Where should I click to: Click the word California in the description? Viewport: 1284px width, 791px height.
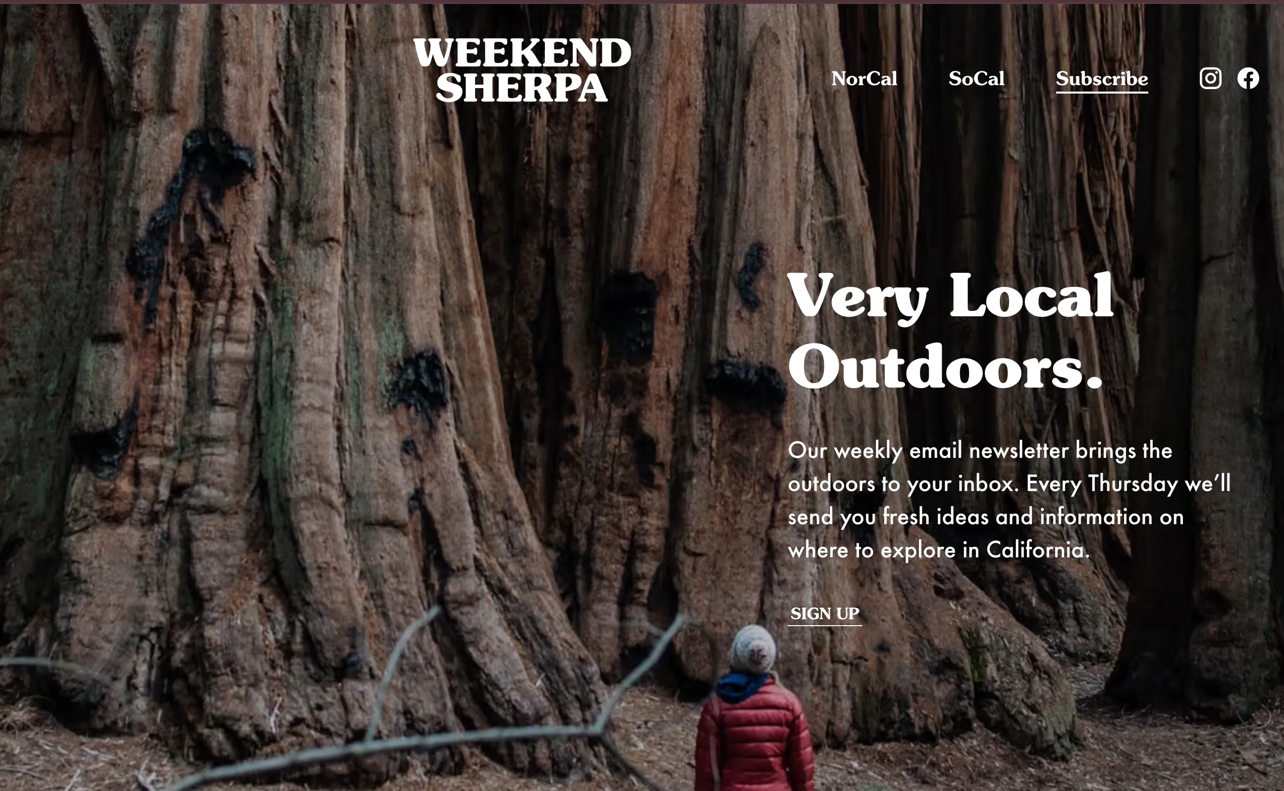coord(1037,550)
